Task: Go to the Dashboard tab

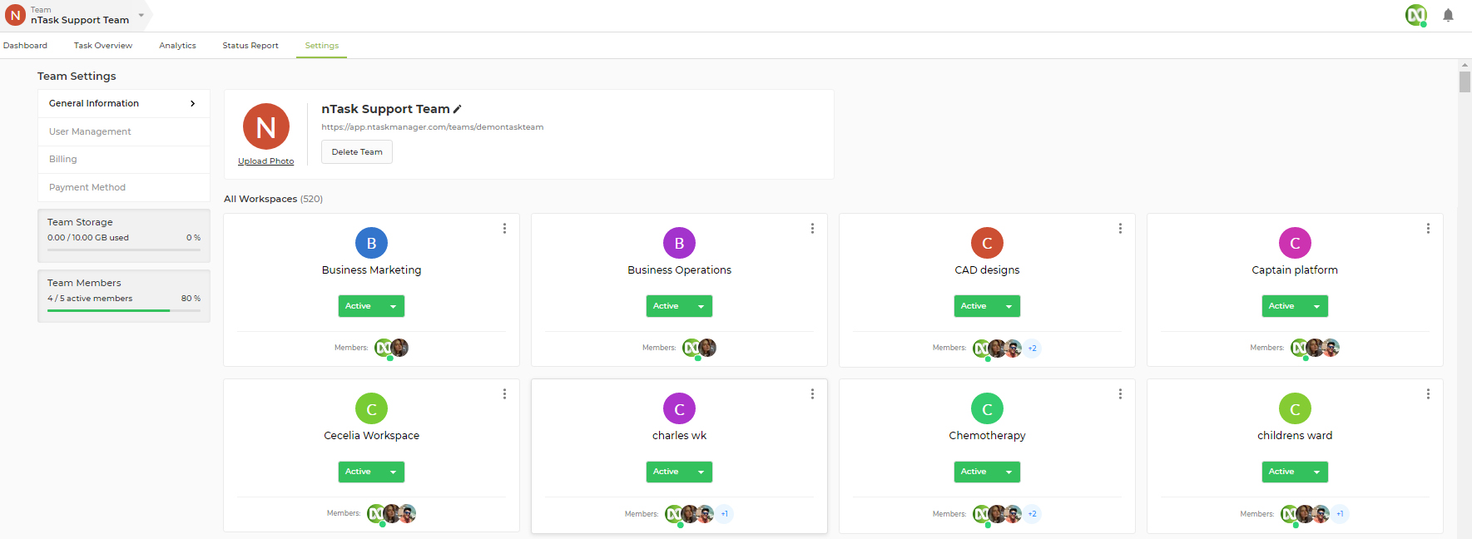Action: 25,46
